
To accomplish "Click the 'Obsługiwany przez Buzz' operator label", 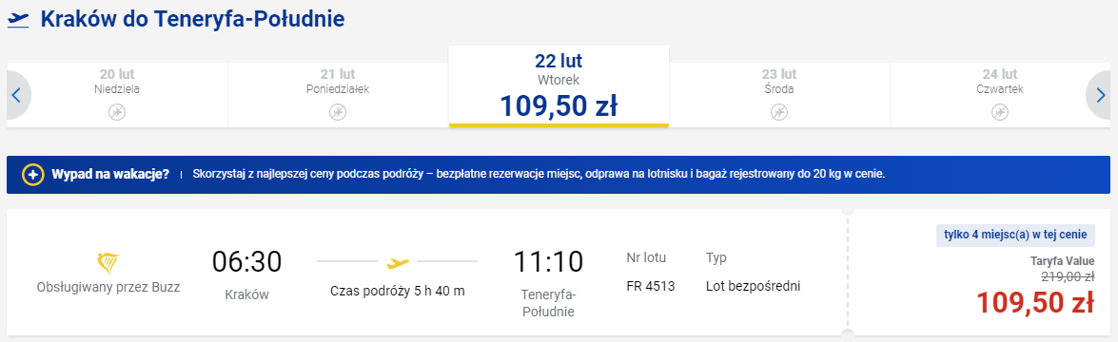I will pyautogui.click(x=108, y=287).
